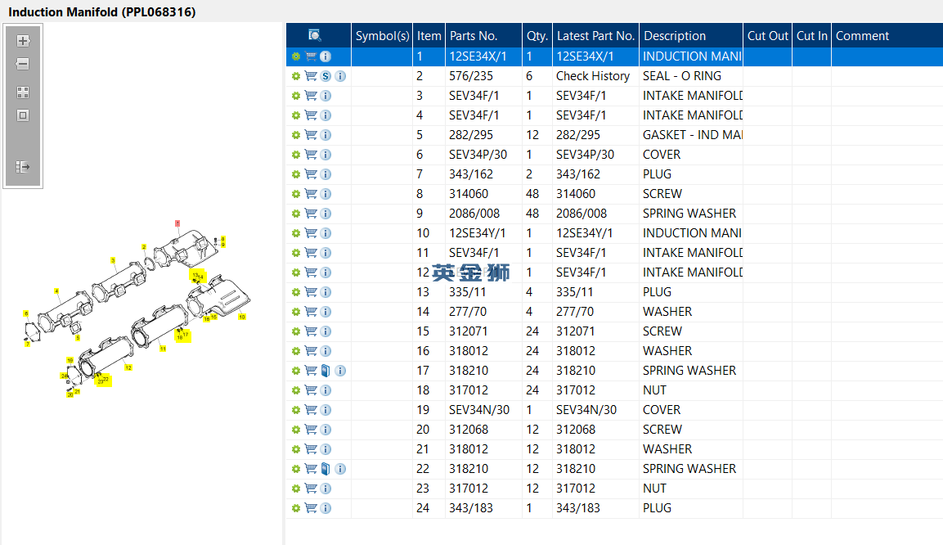Show info for item 20 SCREW 312068
The width and height of the screenshot is (943, 545).
326,430
